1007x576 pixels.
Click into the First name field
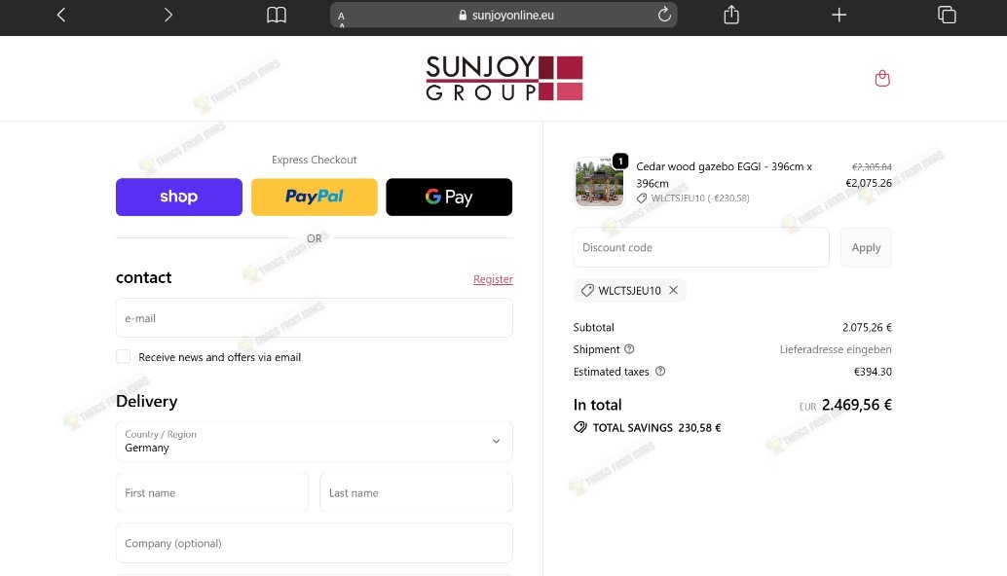pyautogui.click(x=212, y=492)
